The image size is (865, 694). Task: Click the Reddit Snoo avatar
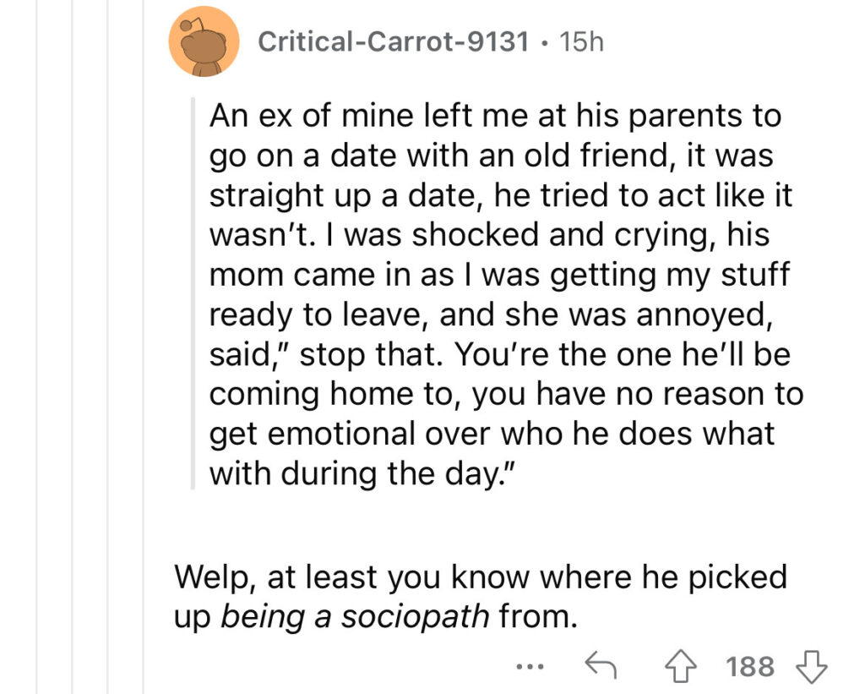[x=203, y=44]
